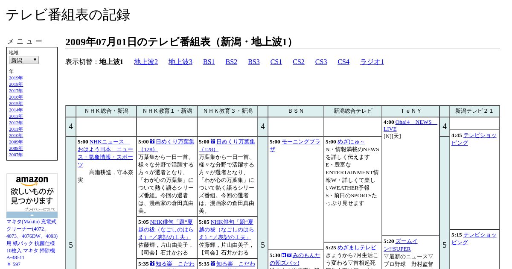Click the プライバシーについて ad notice
512x269 pixels.
click(40, 209)
